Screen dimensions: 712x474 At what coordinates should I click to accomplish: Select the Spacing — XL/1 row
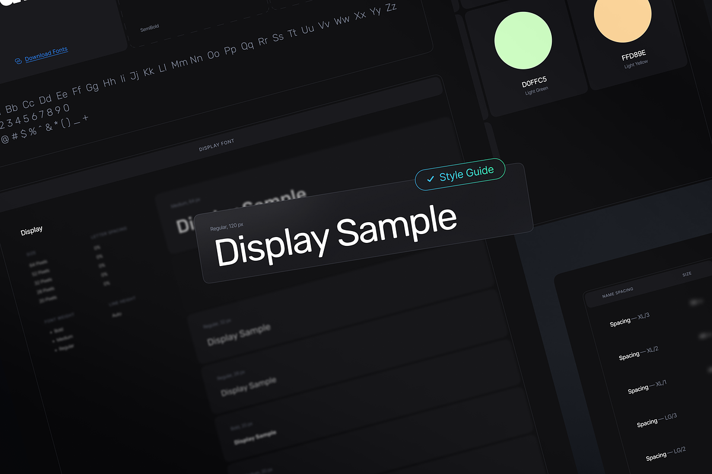647,387
